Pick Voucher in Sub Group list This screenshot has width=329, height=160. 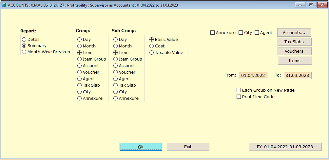125,72
